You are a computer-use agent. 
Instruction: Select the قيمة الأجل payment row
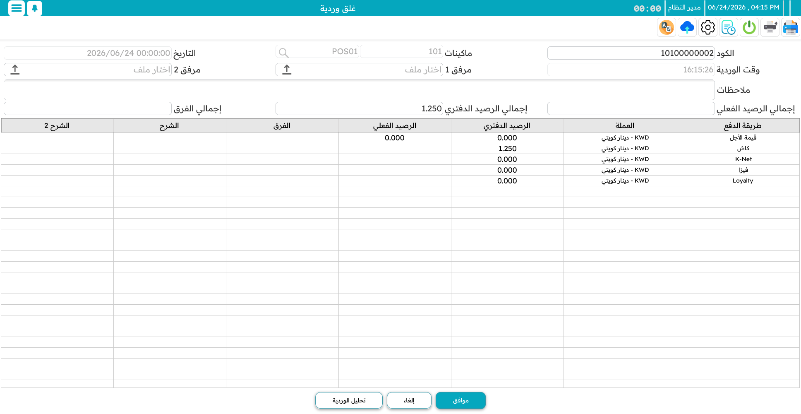400,138
